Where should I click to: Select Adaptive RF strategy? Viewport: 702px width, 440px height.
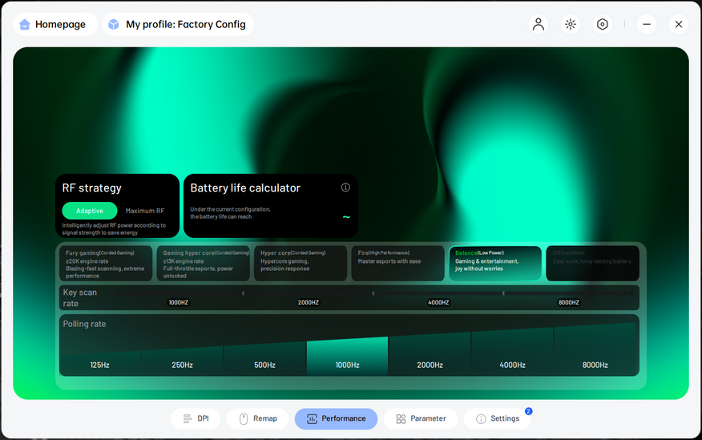click(90, 211)
